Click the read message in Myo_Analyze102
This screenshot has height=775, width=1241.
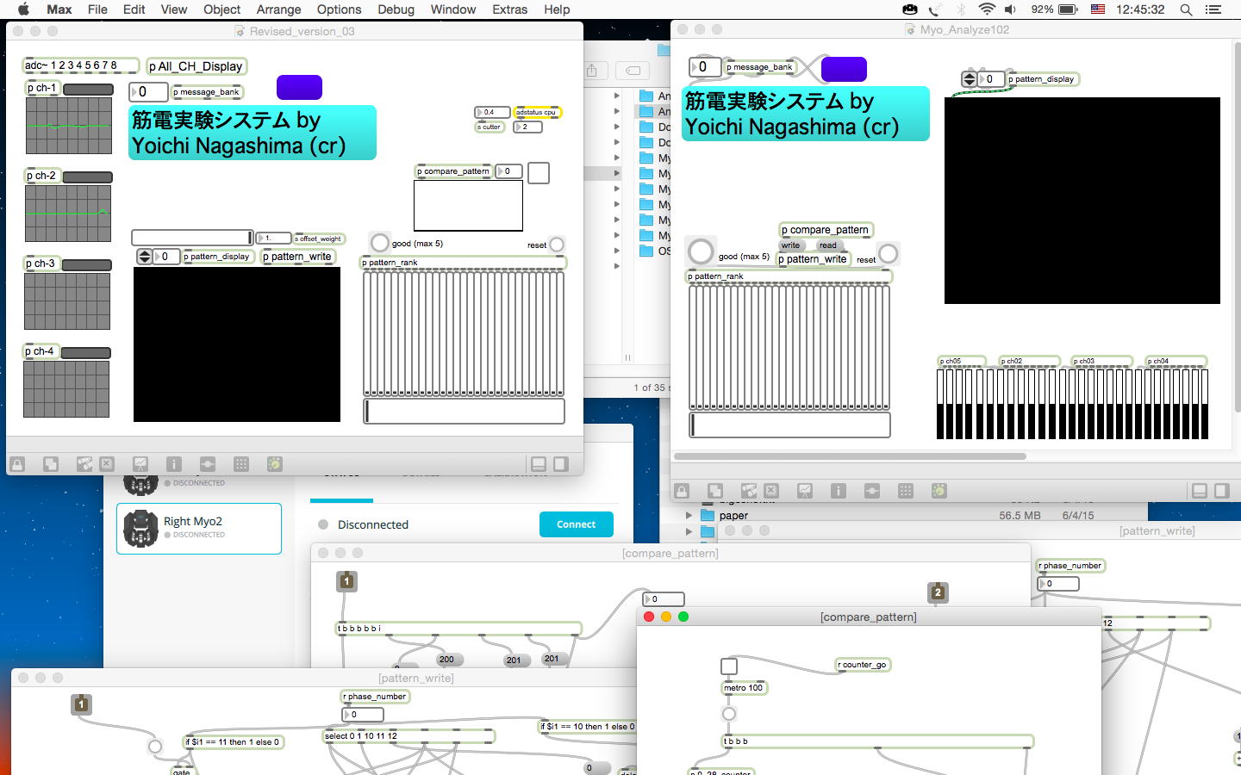[828, 245]
